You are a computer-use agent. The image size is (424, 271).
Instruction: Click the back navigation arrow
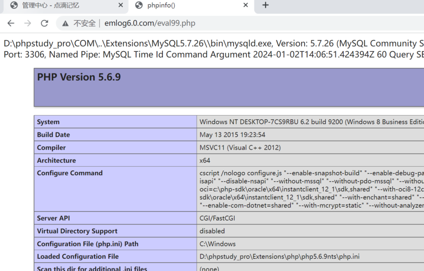pyautogui.click(x=11, y=23)
